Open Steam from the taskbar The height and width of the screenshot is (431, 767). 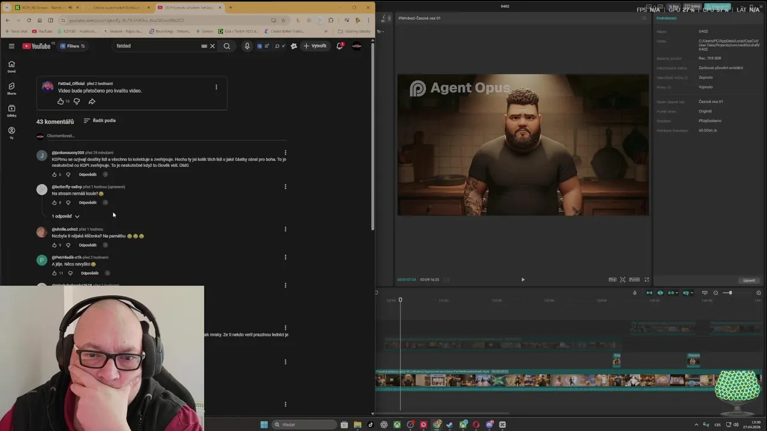449,424
